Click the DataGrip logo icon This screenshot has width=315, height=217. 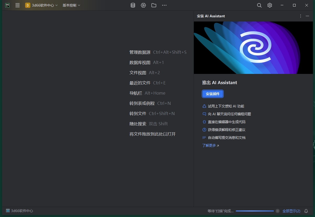7,5
